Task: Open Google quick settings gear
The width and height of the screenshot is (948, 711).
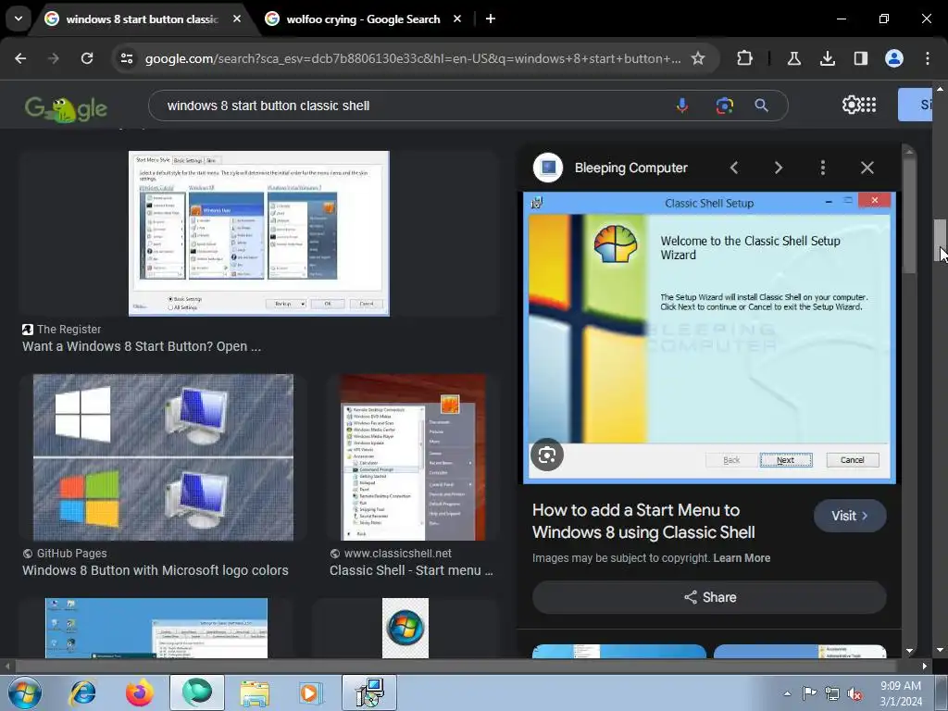Action: [851, 106]
